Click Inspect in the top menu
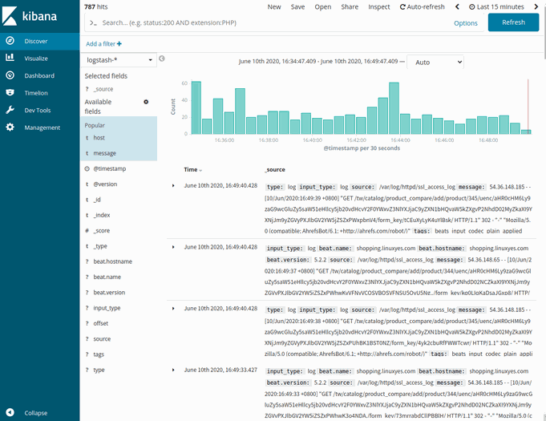Viewport: 546px width, 421px height. tap(379, 6)
